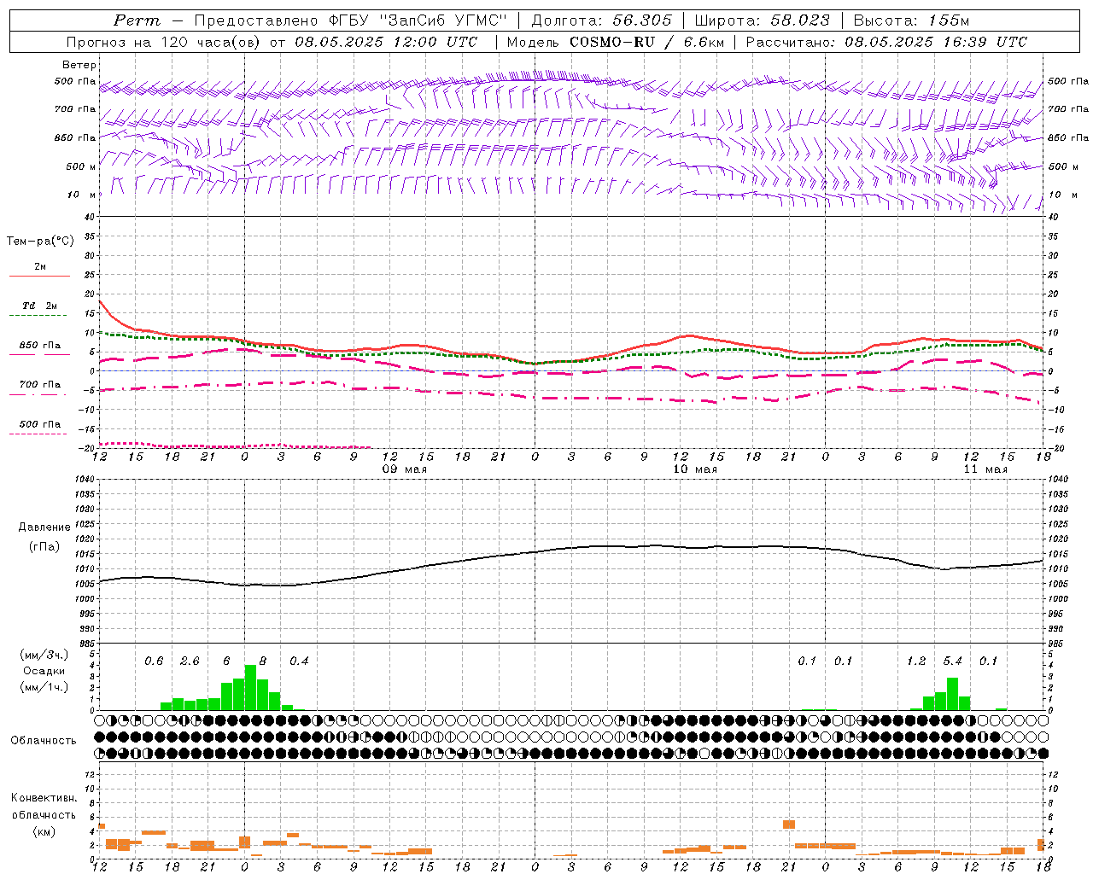Click the tallest green precipitation bar

click(250, 688)
